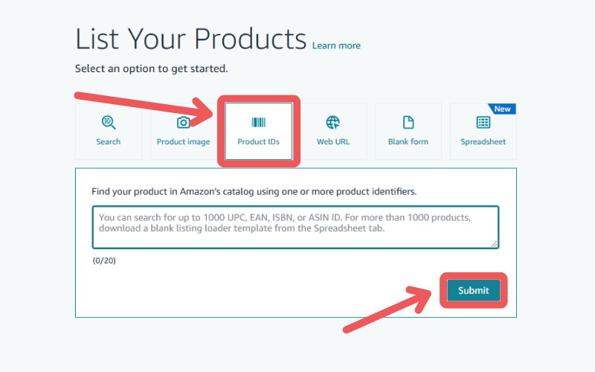Click the List Your Products heading

[x=191, y=39]
